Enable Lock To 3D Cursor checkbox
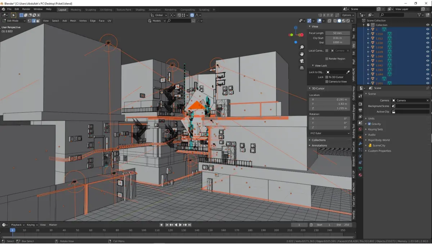432x244 pixels. click(x=327, y=77)
